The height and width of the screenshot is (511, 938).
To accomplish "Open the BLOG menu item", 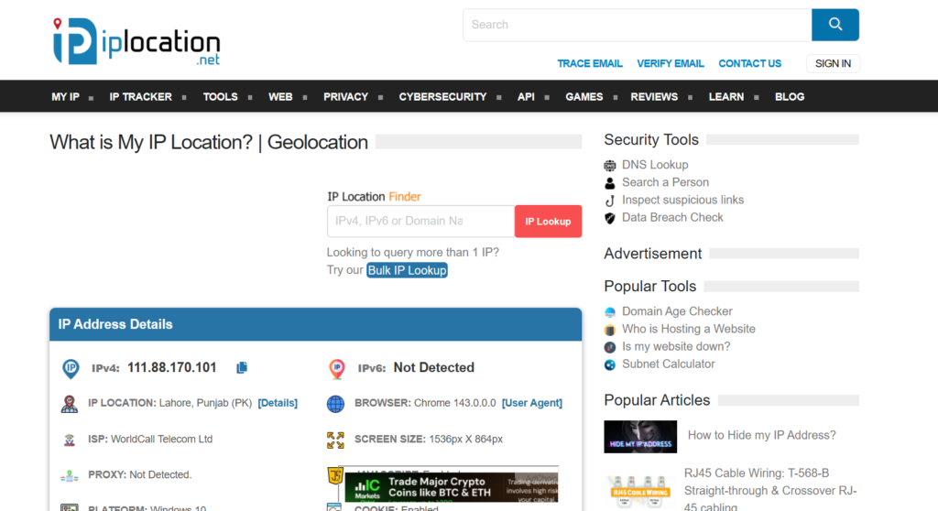I will coord(790,97).
